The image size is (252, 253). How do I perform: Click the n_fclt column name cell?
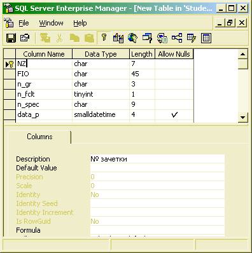[44, 94]
